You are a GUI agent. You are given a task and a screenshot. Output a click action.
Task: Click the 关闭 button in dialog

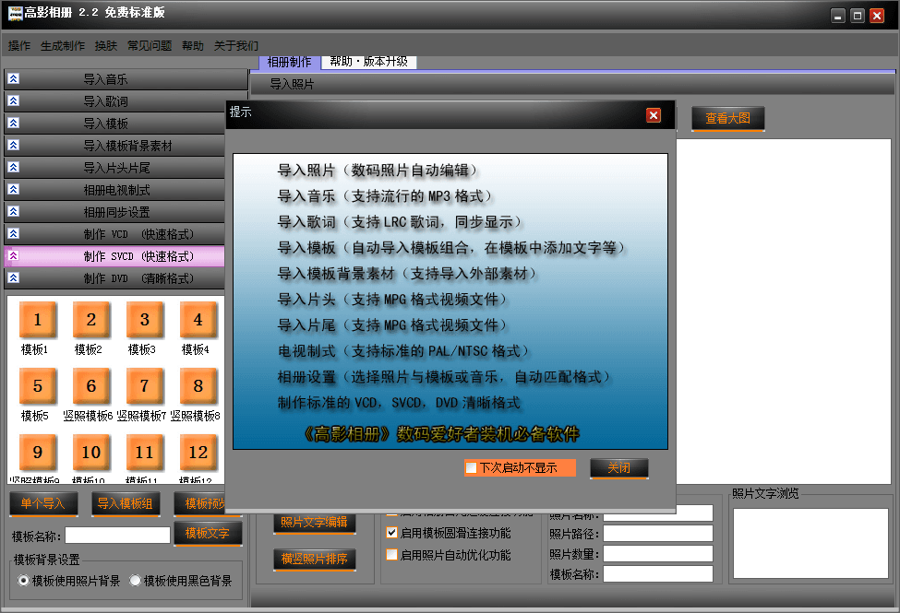[618, 468]
